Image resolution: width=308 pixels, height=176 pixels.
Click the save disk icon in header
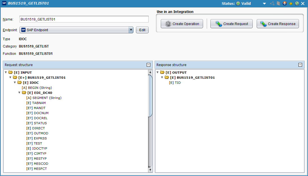click(278, 4)
